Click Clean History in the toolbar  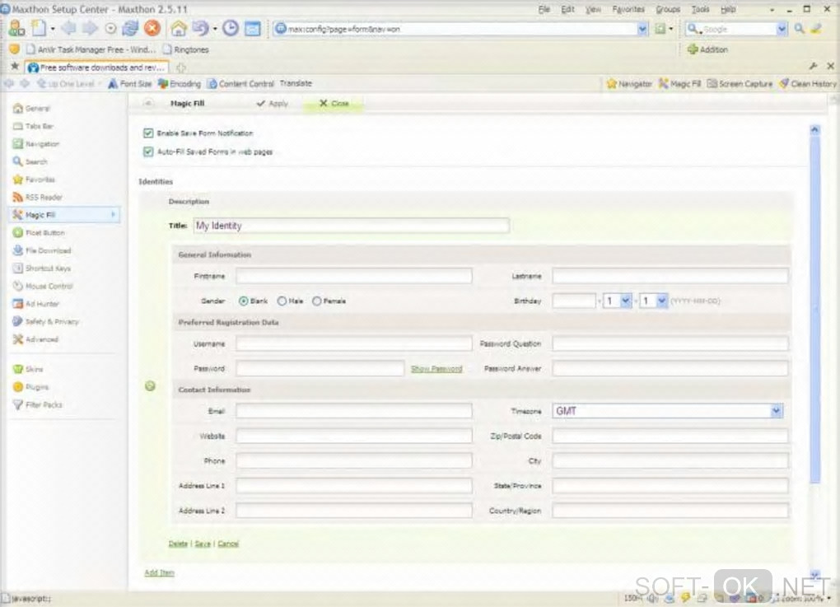coord(807,83)
